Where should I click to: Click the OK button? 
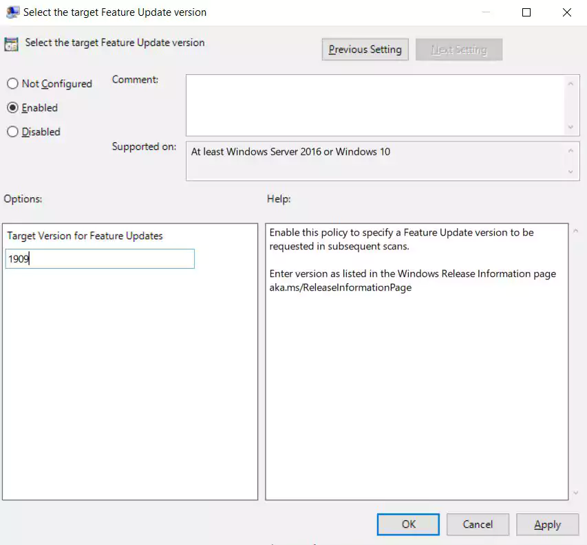[x=408, y=524]
